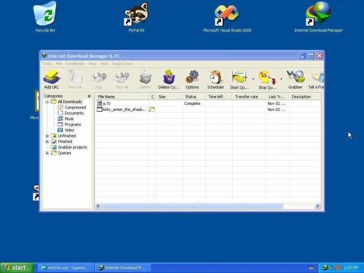The height and width of the screenshot is (273, 364).
Task: Sort by Time left column header
Action: click(219, 97)
